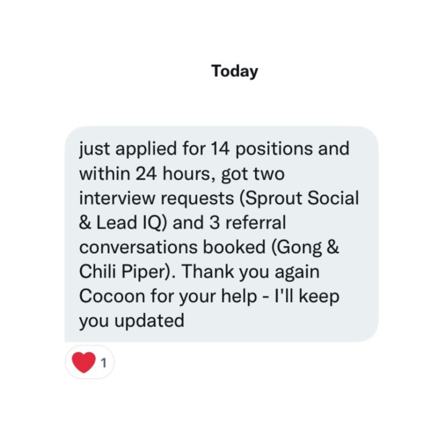Click the 'Sprout Social' company mention
The image size is (446, 446).
302,199
